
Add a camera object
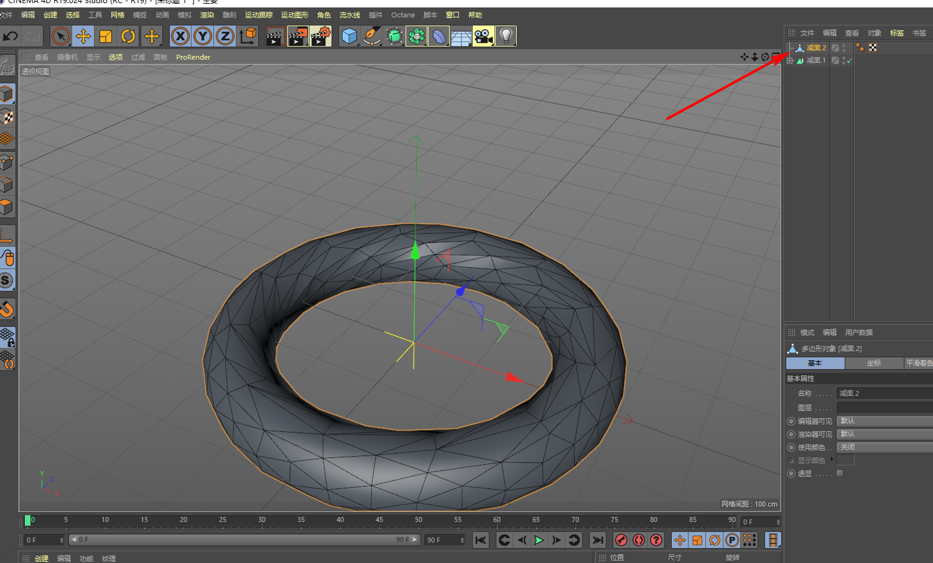click(x=484, y=37)
